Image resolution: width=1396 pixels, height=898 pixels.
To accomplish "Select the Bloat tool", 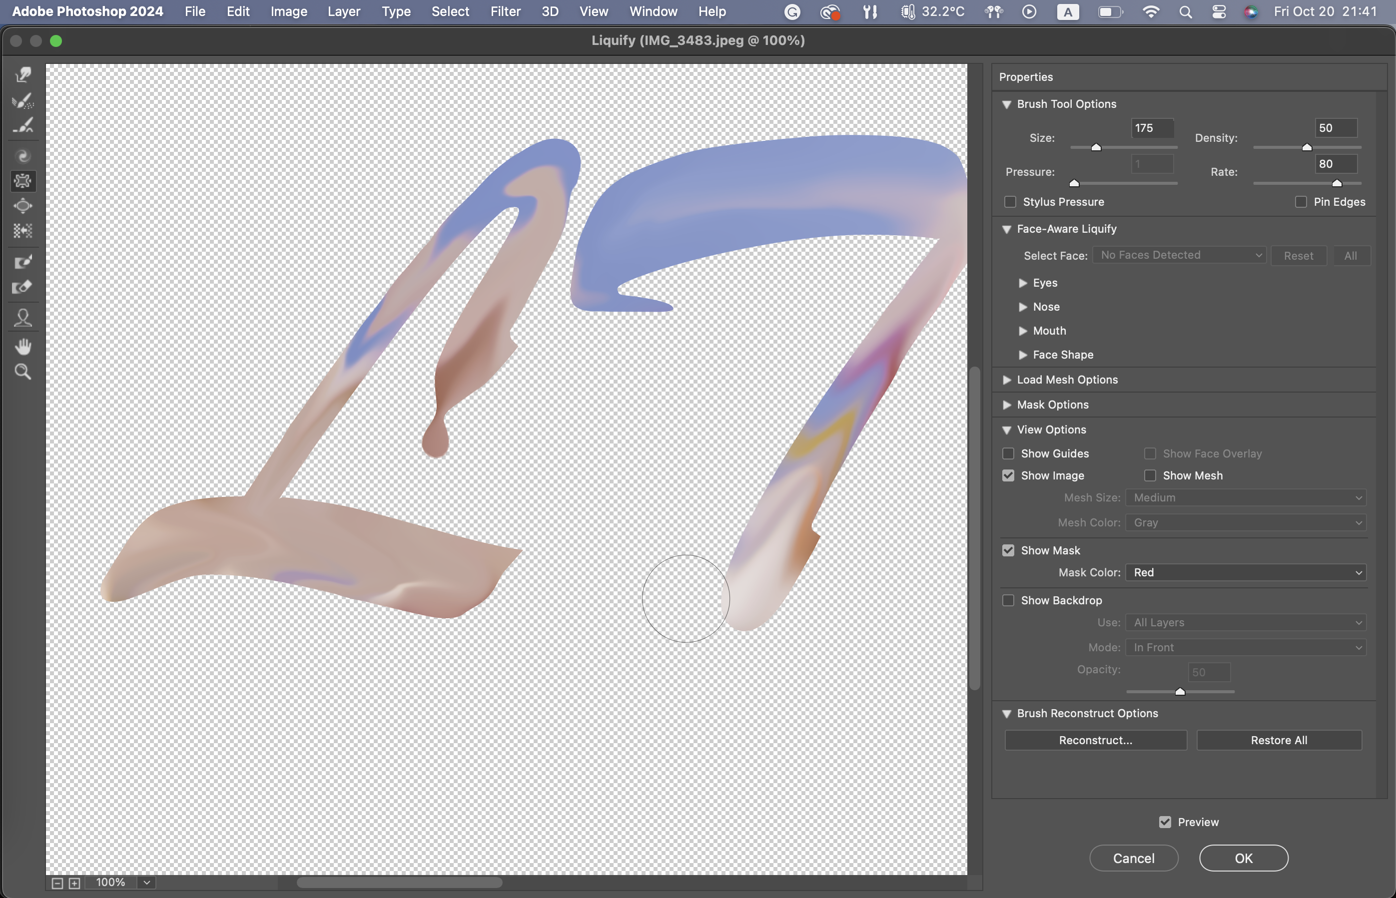I will click(23, 206).
